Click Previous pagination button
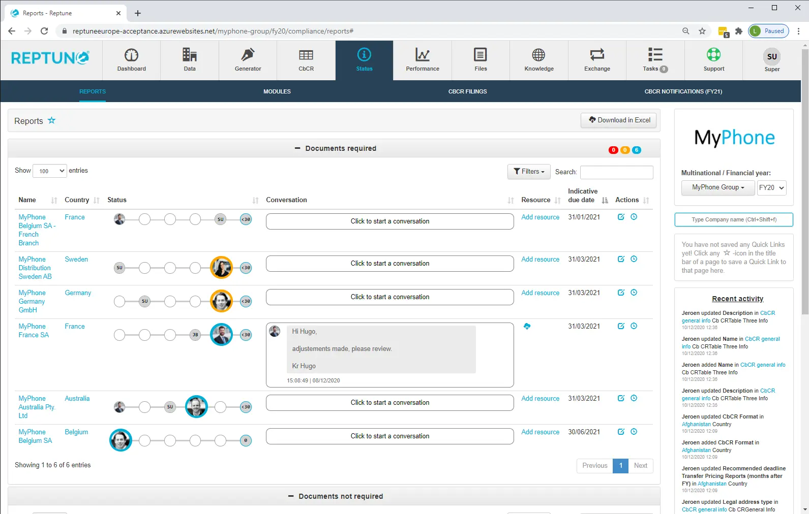The height and width of the screenshot is (514, 809). [x=594, y=466]
